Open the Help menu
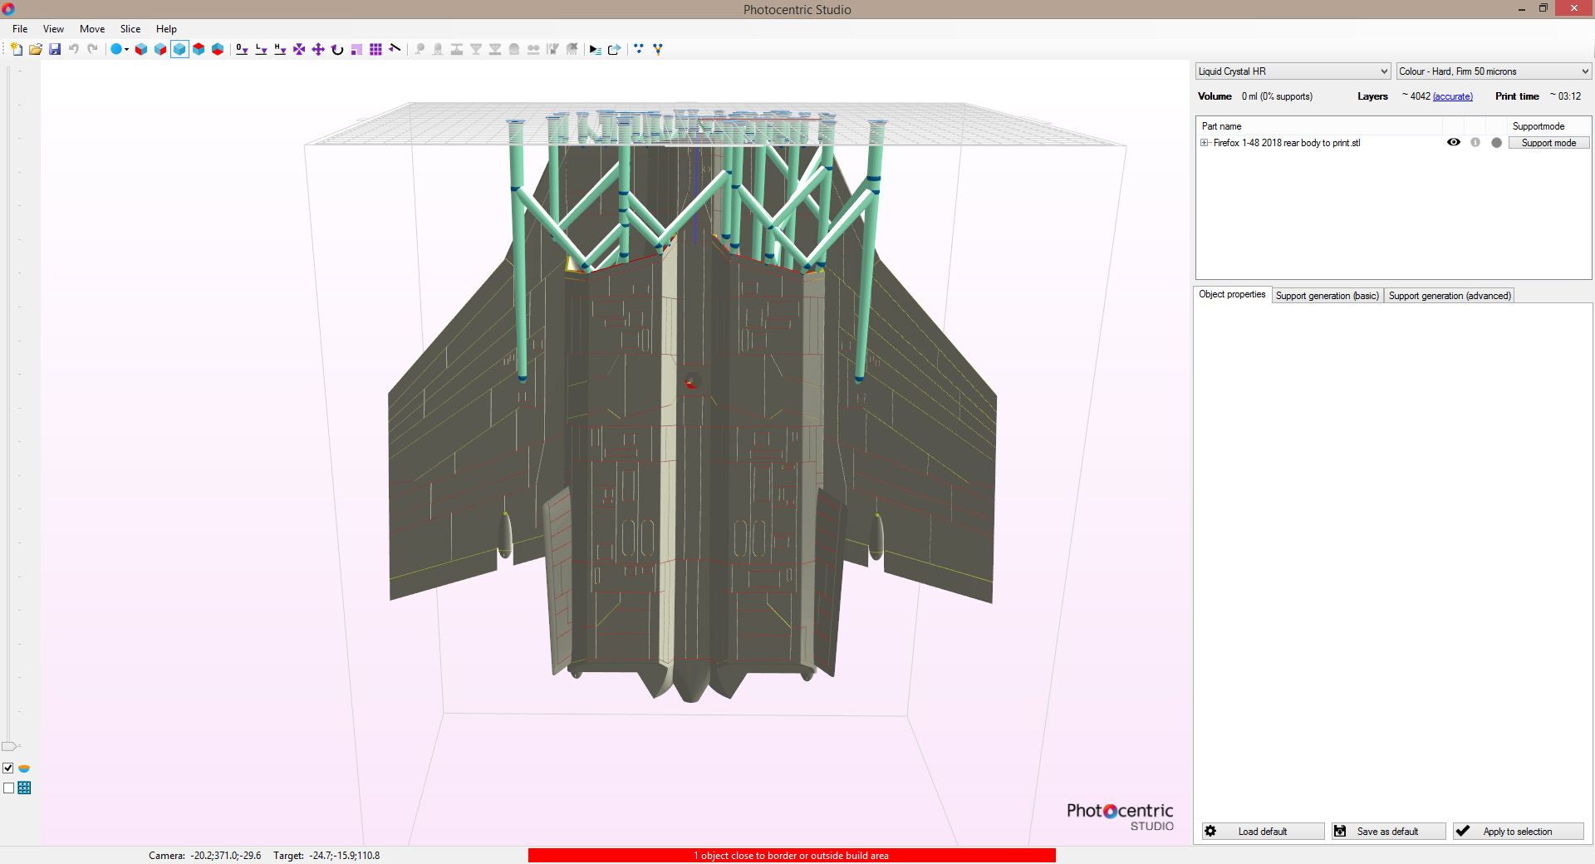The width and height of the screenshot is (1595, 864). [166, 29]
